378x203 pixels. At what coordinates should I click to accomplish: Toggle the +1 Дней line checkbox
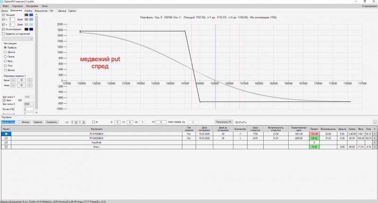pos(3,19)
